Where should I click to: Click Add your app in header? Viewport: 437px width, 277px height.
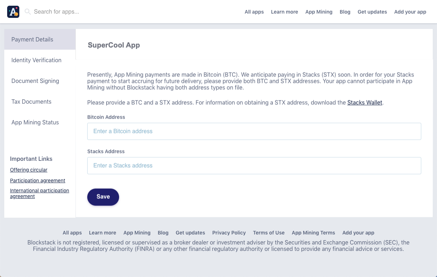tap(410, 12)
